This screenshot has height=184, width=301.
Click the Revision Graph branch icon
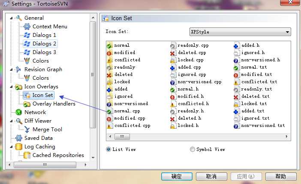point(18,69)
